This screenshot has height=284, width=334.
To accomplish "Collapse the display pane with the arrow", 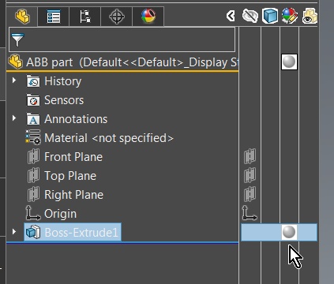I will pos(231,16).
